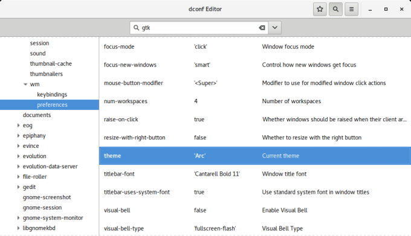
Task: Click the 'click' focus-mode value
Action: (201, 46)
